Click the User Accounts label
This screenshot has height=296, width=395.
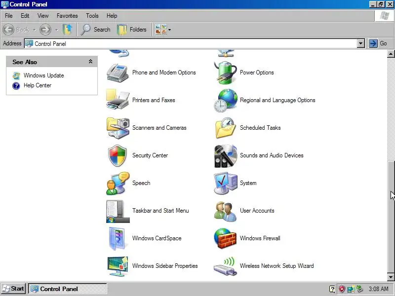click(x=257, y=211)
